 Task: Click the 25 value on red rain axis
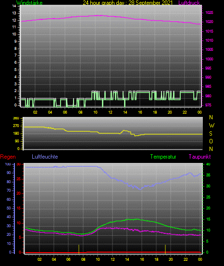point(19,179)
